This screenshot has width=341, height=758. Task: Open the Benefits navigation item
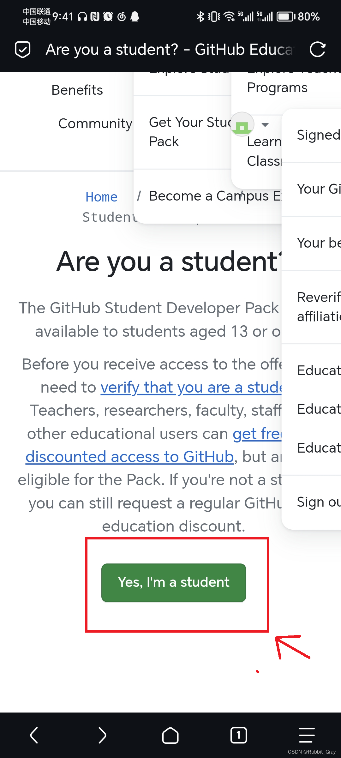(77, 90)
